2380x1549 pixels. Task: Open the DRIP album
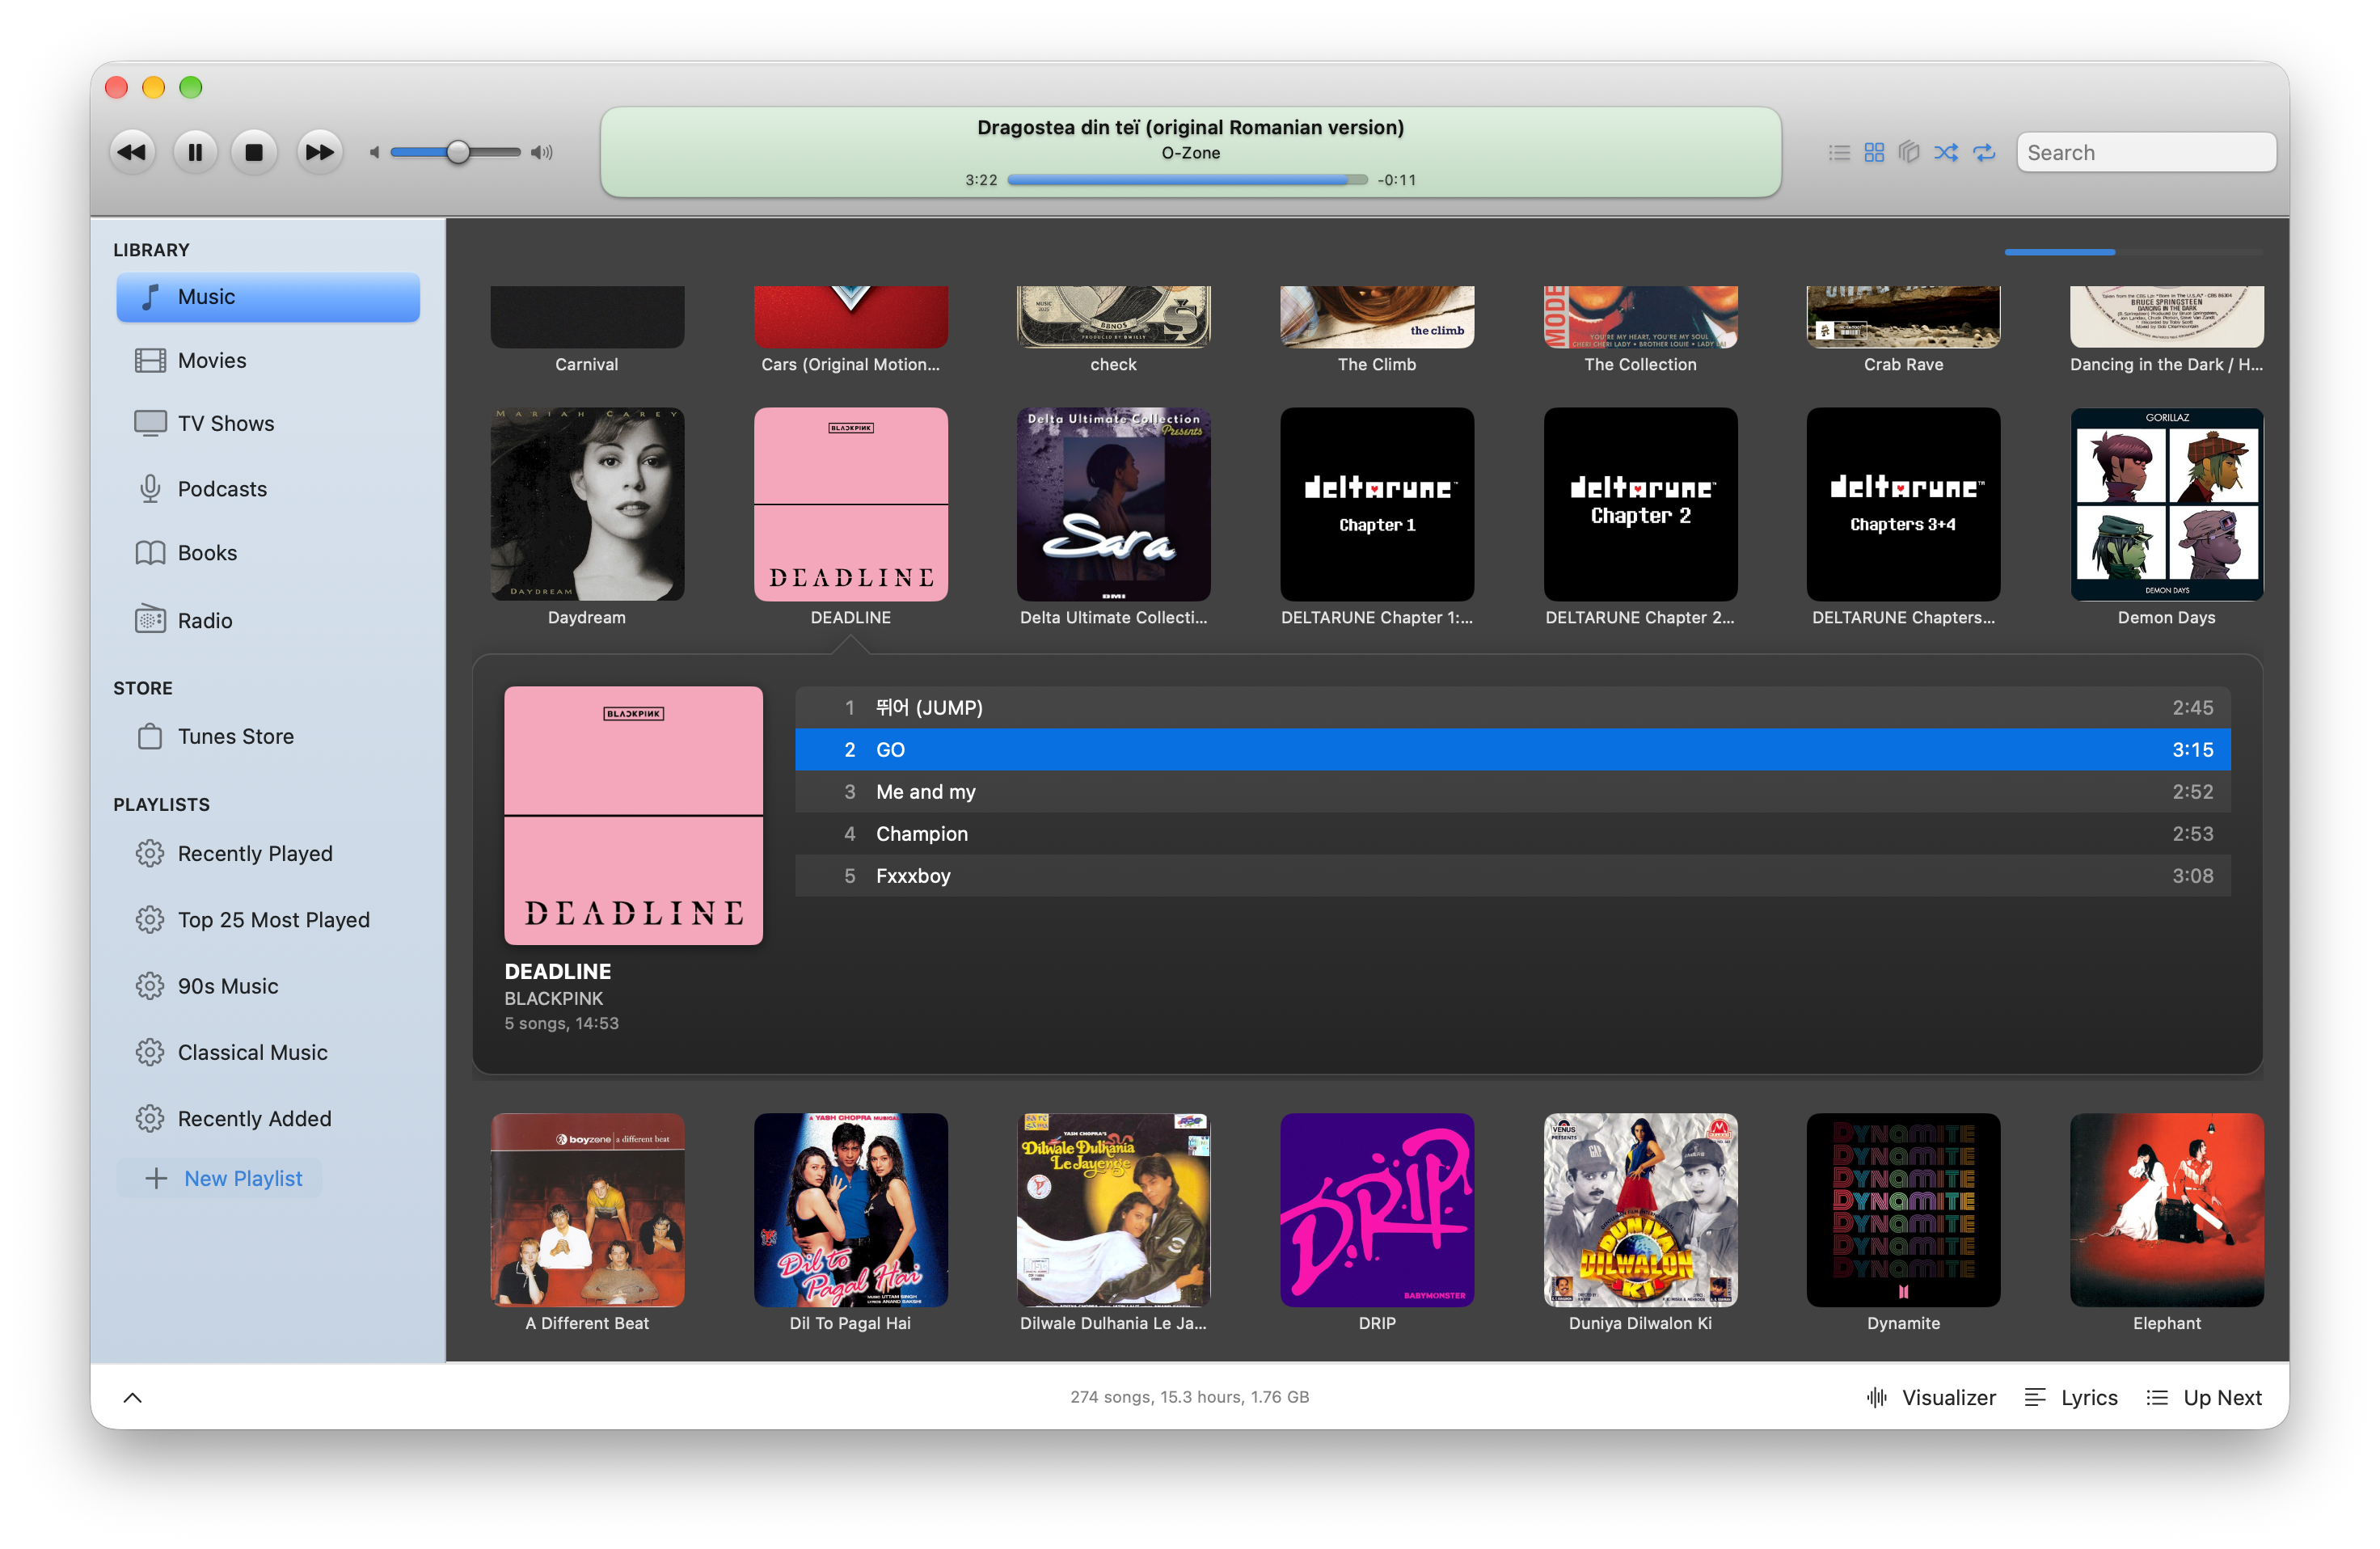point(1377,1210)
